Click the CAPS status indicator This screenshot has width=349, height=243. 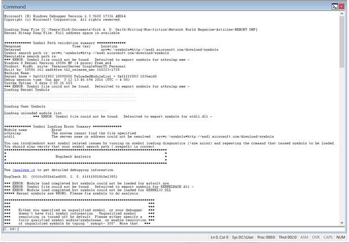pyautogui.click(x=328, y=237)
